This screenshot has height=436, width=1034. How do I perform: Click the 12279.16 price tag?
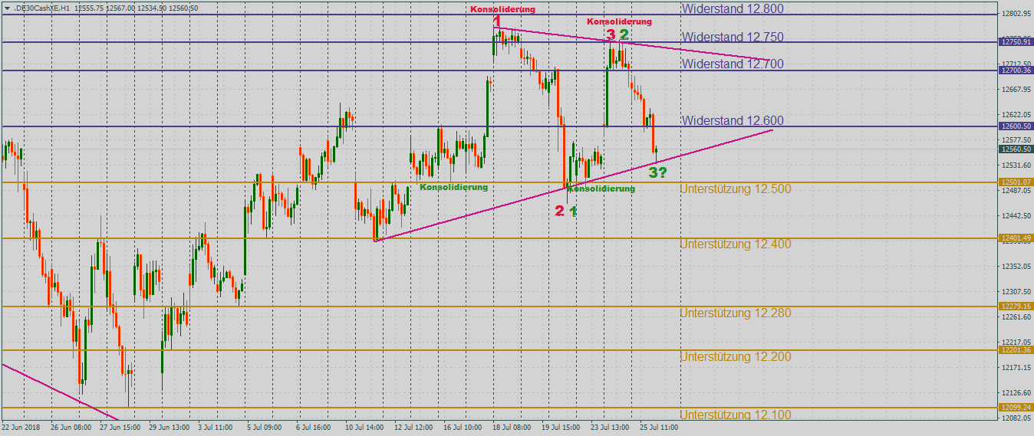1016,307
